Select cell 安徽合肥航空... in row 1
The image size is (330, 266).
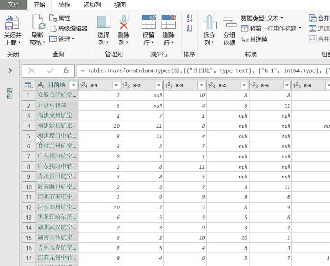point(57,95)
